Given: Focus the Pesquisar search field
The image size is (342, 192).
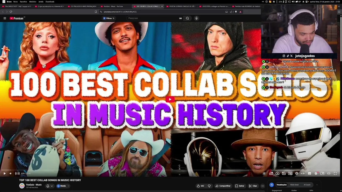Looking at the screenshot, I should 152,18.
